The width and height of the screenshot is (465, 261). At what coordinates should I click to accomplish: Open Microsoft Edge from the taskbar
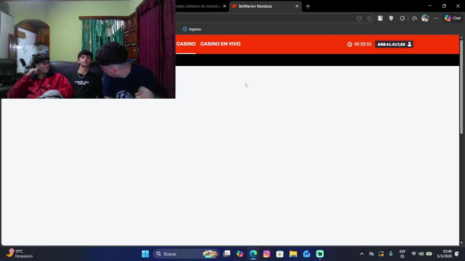click(x=253, y=254)
